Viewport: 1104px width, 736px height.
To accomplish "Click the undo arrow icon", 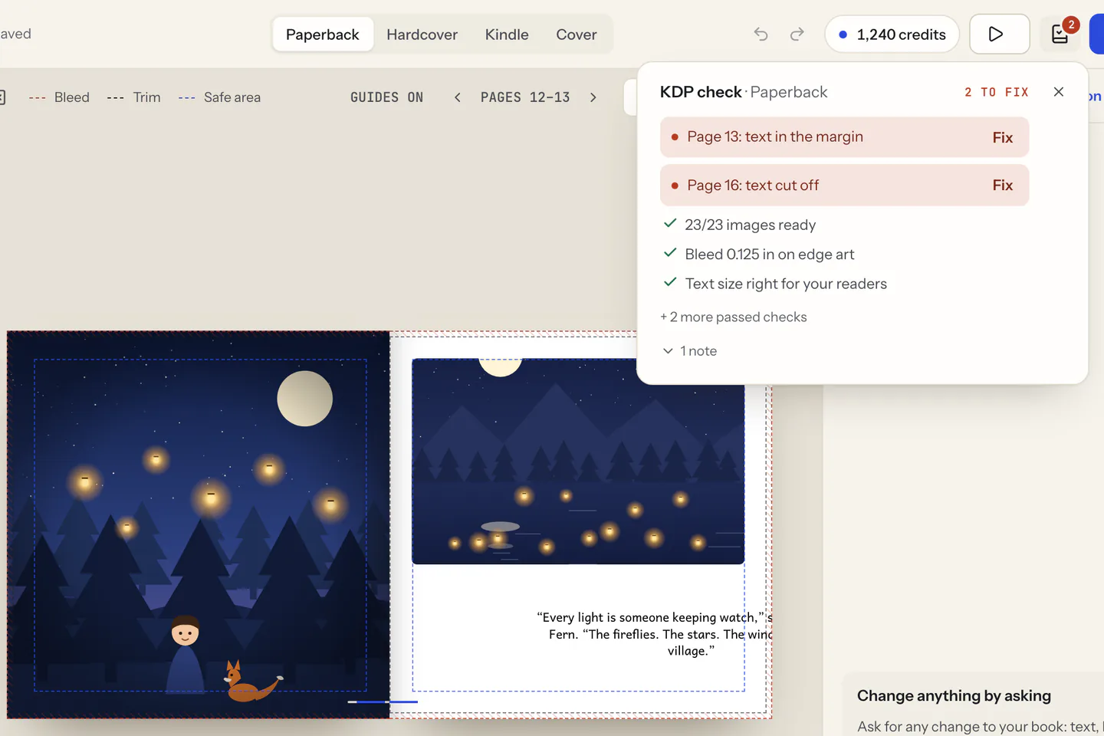I will click(761, 34).
